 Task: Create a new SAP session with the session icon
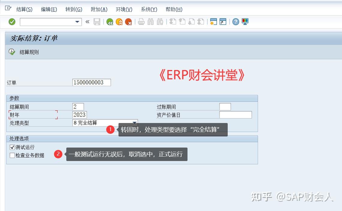point(214,22)
